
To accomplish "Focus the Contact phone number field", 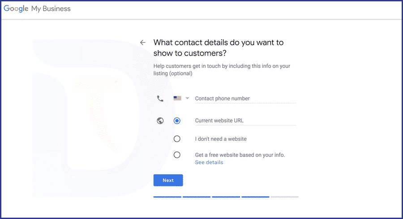I will (x=245, y=99).
